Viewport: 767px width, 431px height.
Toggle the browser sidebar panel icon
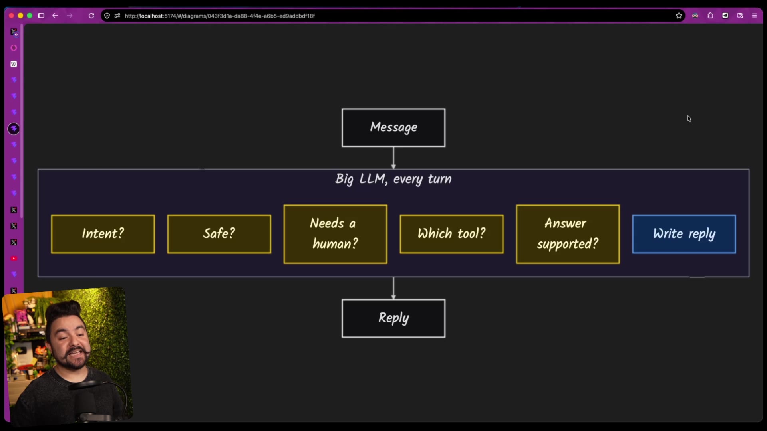click(x=41, y=16)
